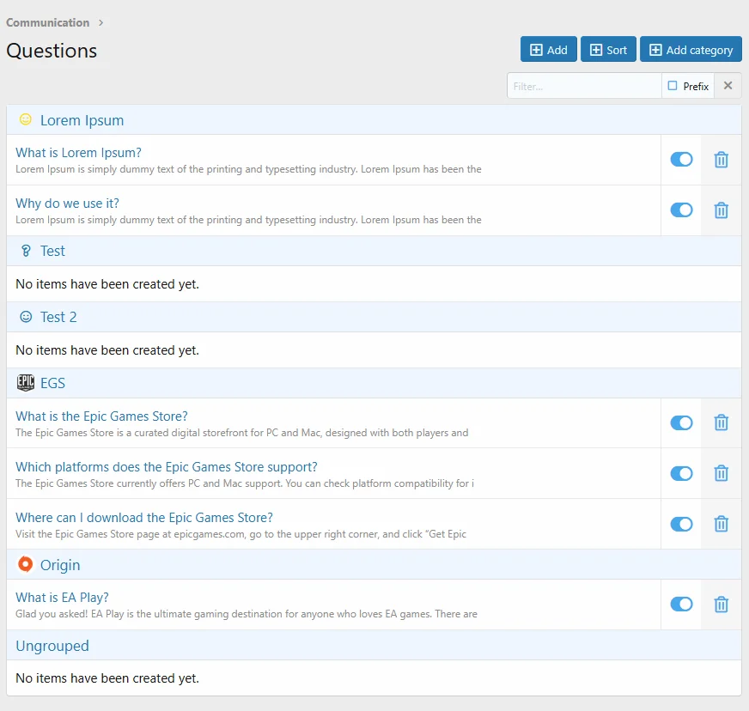Viewport: 749px width, 711px height.
Task: Disable the 'What is Lorem Ipsum?' toggle
Action: 681,160
